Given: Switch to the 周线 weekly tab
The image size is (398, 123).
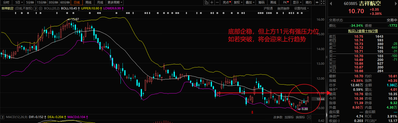Looking at the screenshot, I should click(88, 2).
